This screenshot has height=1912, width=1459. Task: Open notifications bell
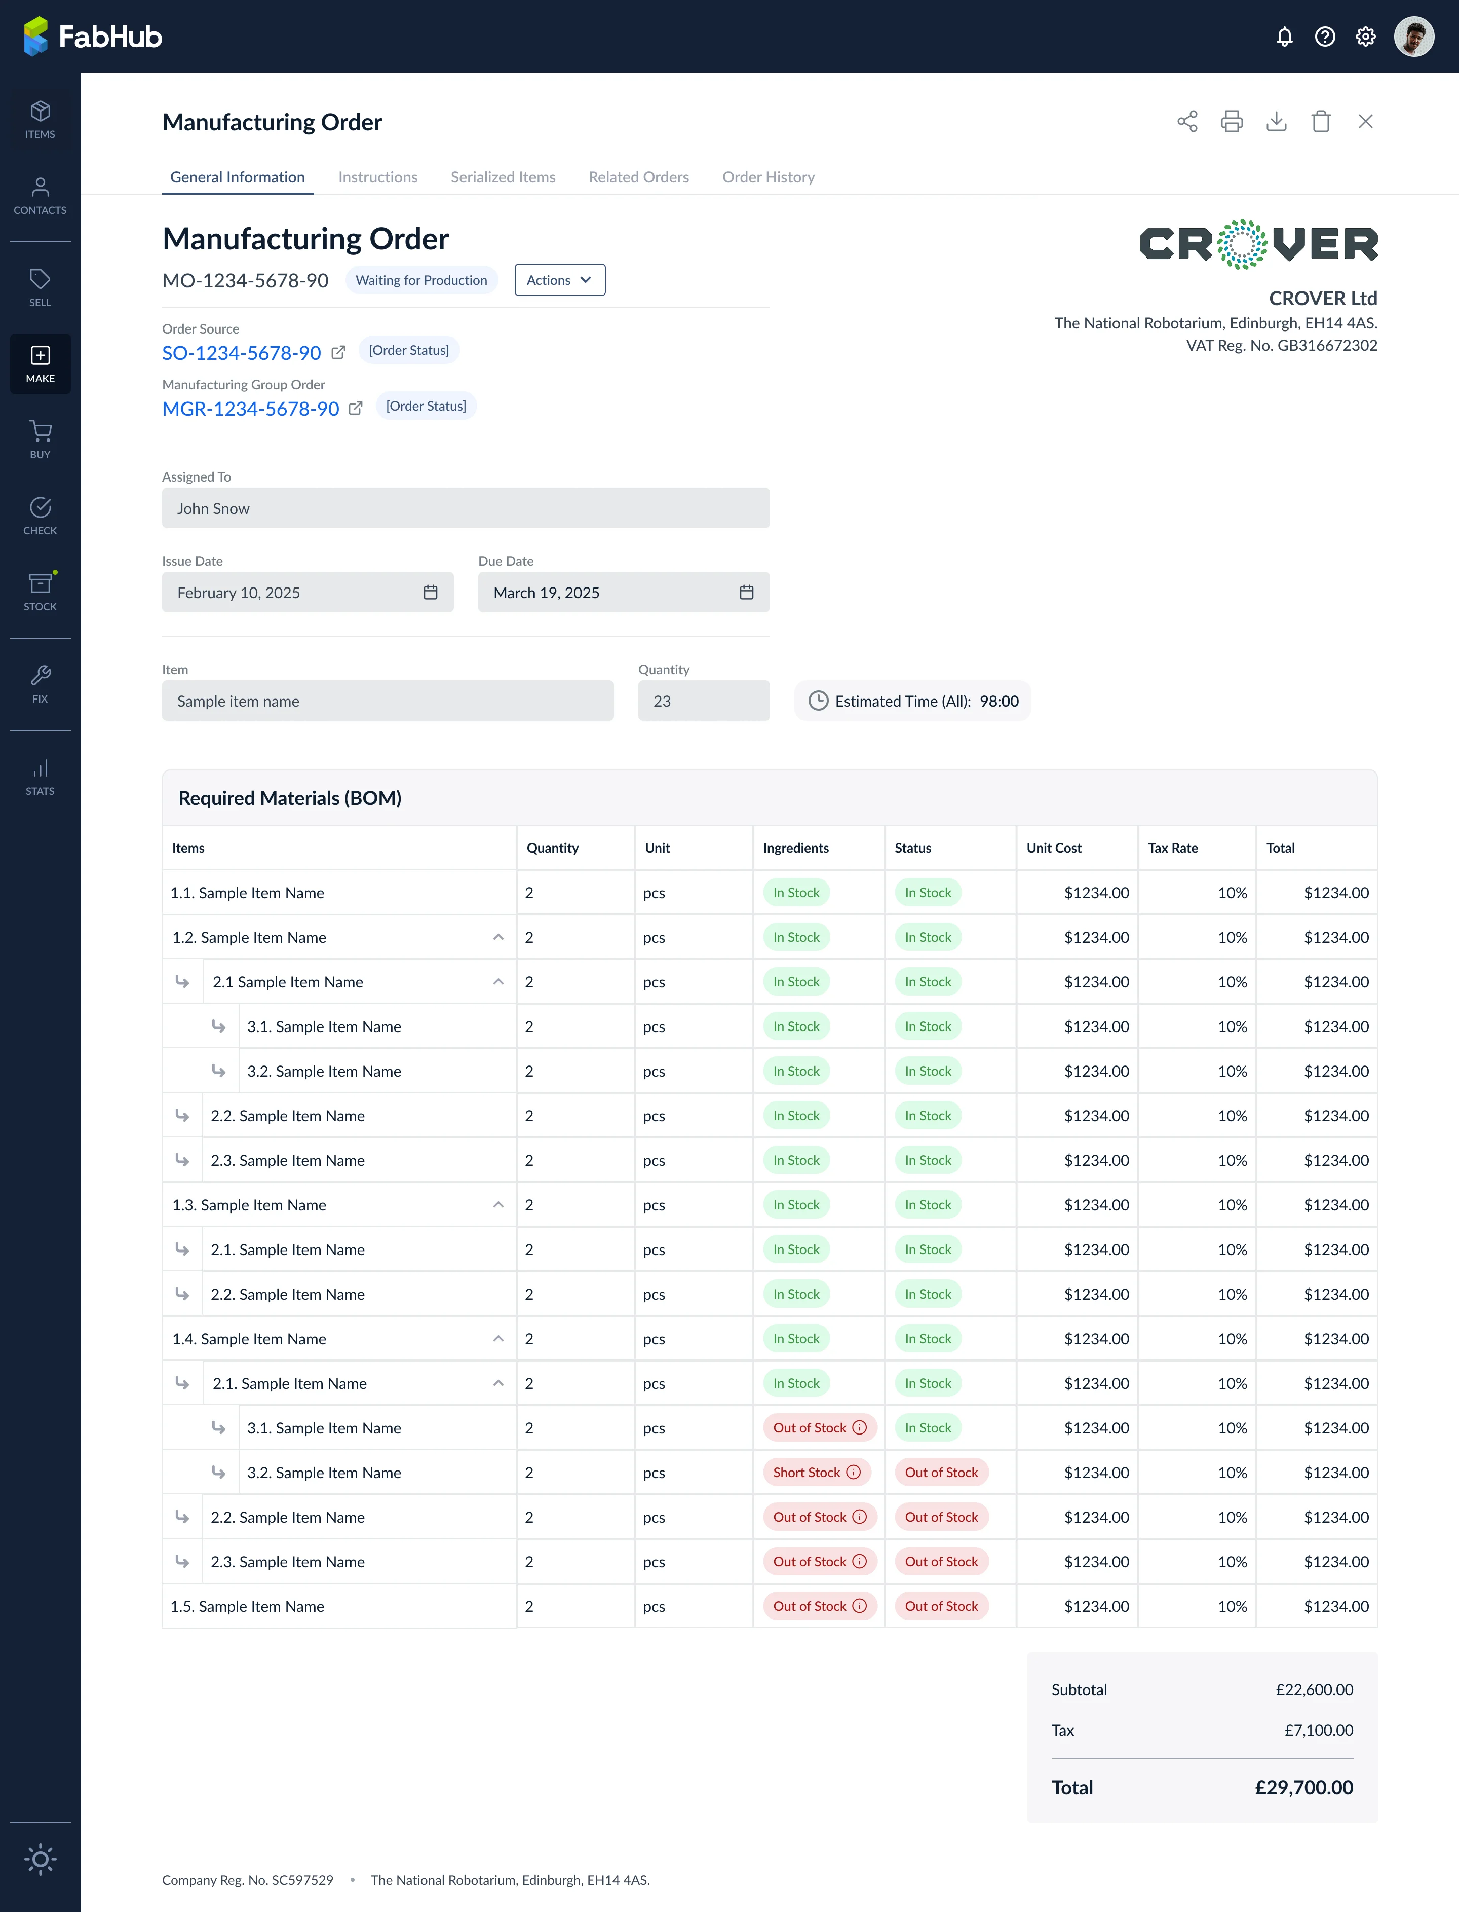pos(1284,36)
